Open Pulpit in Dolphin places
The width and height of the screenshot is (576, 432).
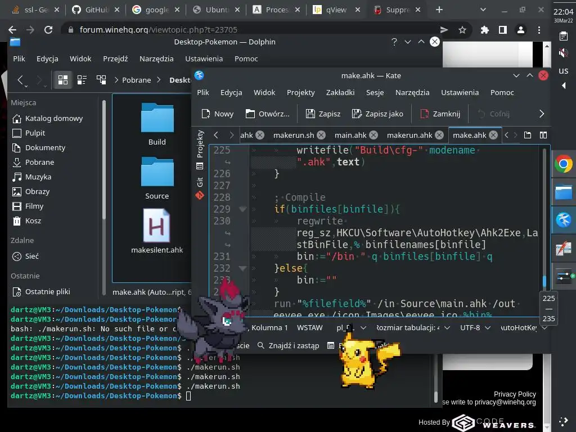(x=29, y=133)
